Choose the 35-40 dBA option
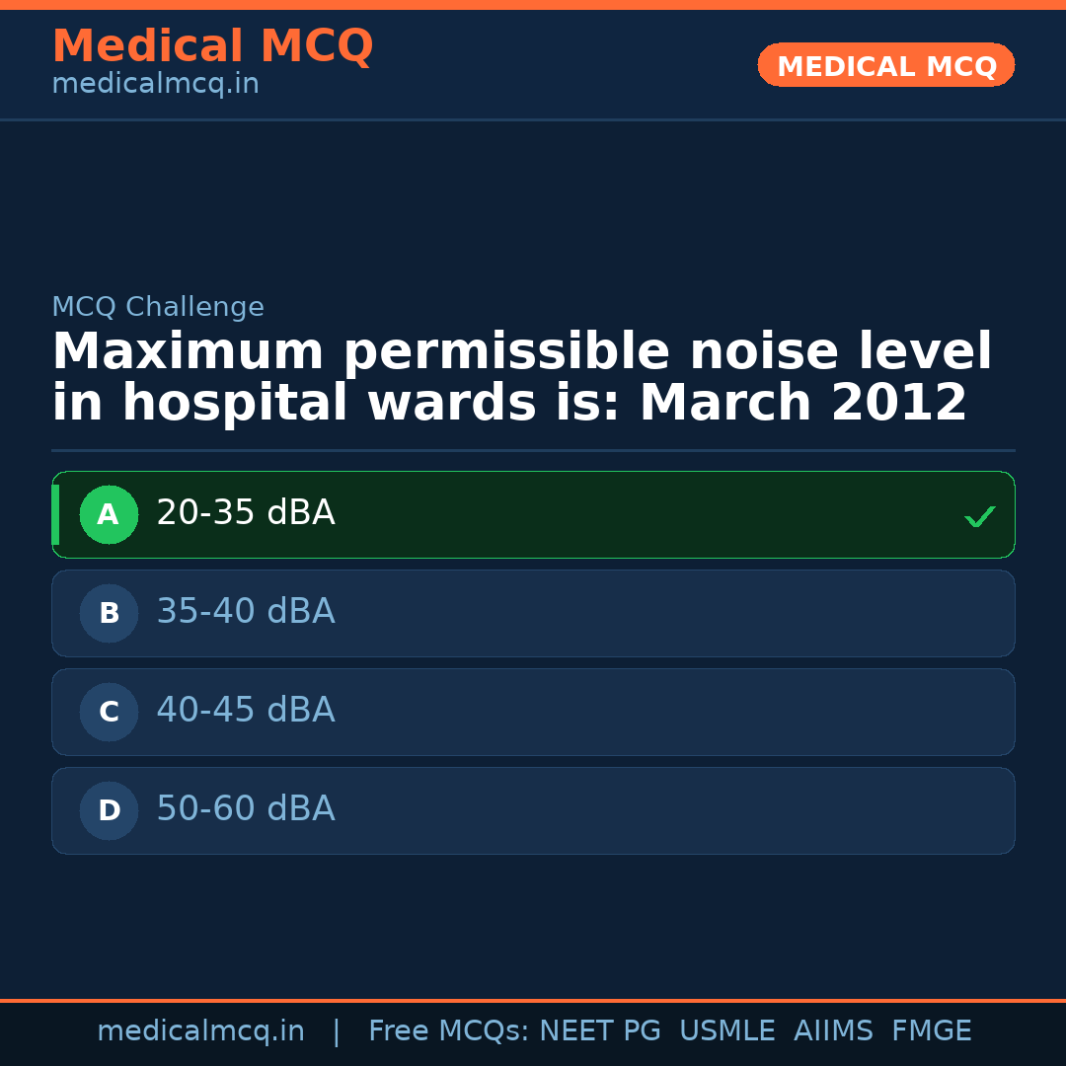The width and height of the screenshot is (1066, 1066). pyautogui.click(x=246, y=612)
